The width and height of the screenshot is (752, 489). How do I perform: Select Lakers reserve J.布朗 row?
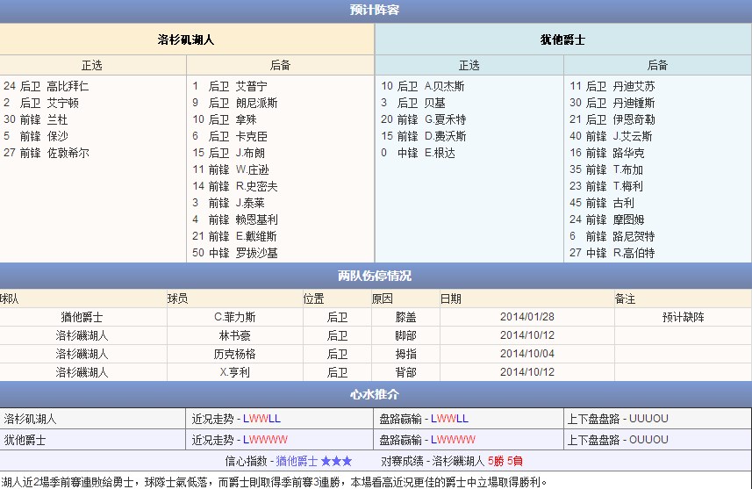pyautogui.click(x=228, y=153)
